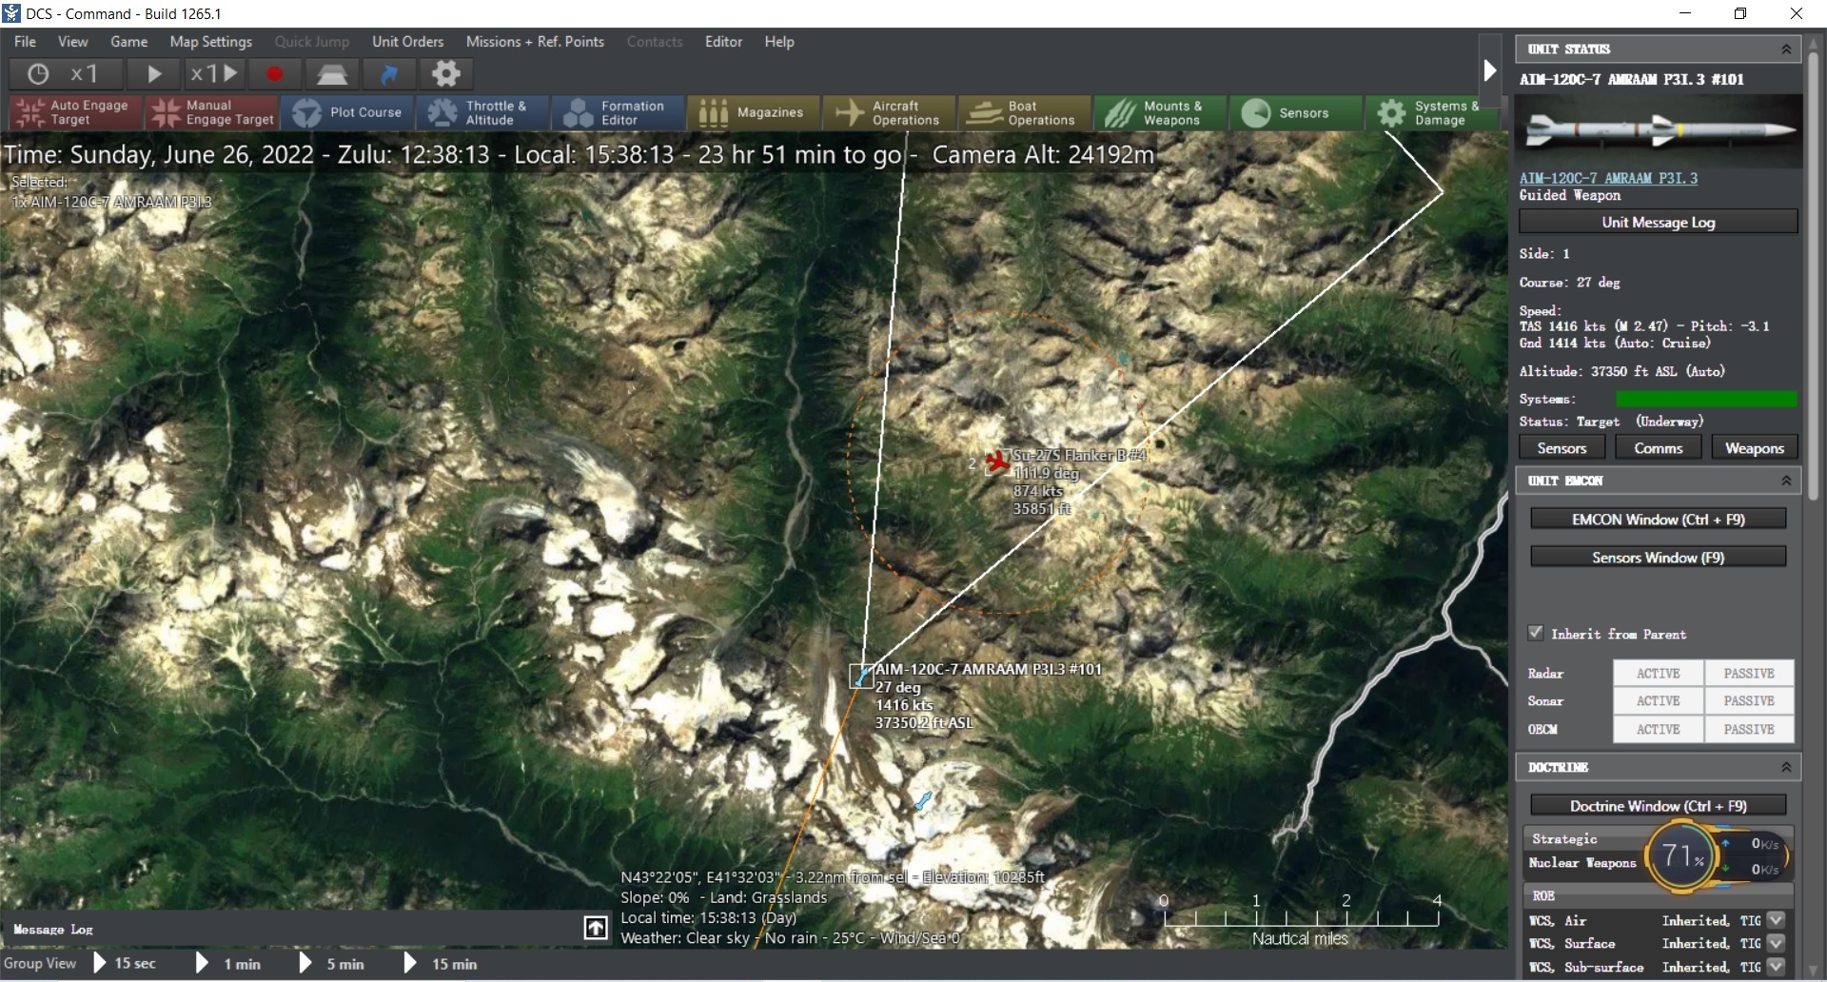The height and width of the screenshot is (982, 1827).
Task: Open the Unit Orders menu
Action: tap(407, 42)
